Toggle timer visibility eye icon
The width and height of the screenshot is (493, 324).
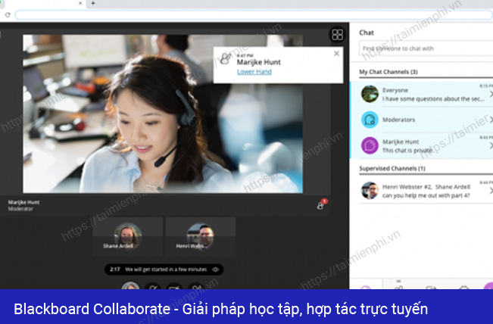click(215, 269)
